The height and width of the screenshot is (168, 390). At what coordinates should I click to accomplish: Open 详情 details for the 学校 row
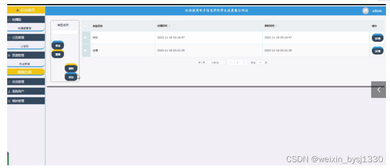click(377, 38)
